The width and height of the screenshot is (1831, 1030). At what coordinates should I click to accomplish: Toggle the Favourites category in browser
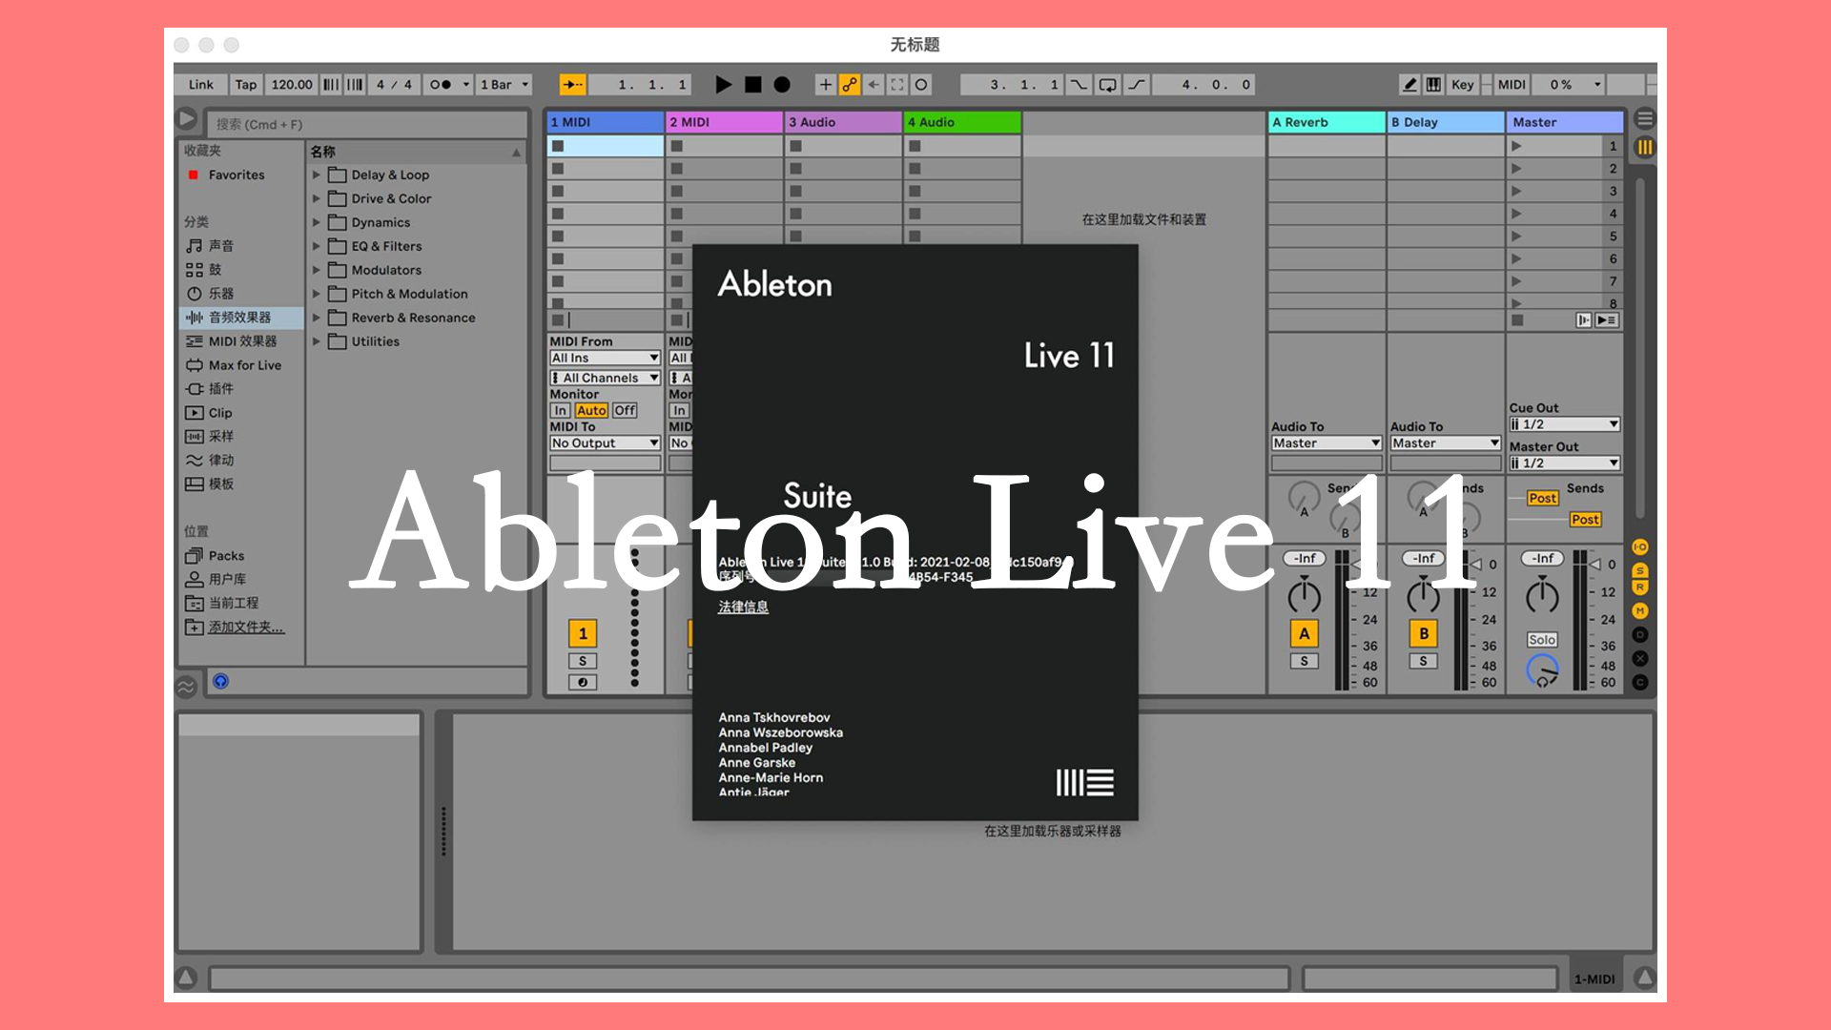pyautogui.click(x=237, y=175)
